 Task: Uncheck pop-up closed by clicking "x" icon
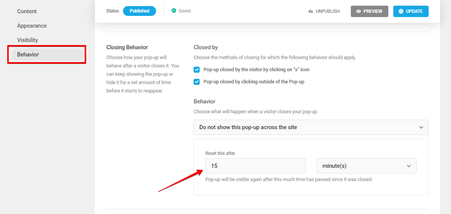pyautogui.click(x=197, y=70)
